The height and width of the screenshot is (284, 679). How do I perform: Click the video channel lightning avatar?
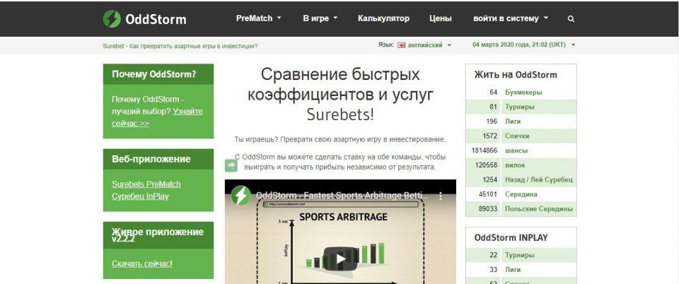point(240,196)
